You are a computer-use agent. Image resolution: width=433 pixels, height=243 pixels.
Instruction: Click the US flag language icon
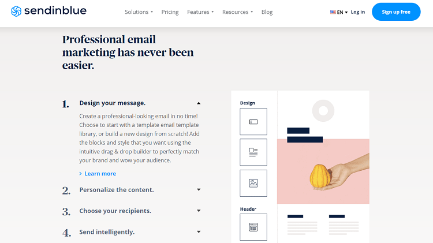tap(333, 12)
